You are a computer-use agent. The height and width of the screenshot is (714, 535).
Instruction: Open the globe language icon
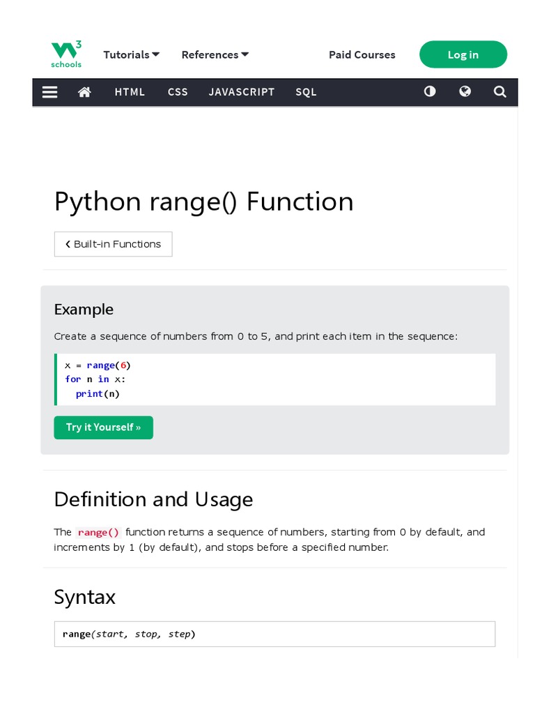click(x=465, y=91)
